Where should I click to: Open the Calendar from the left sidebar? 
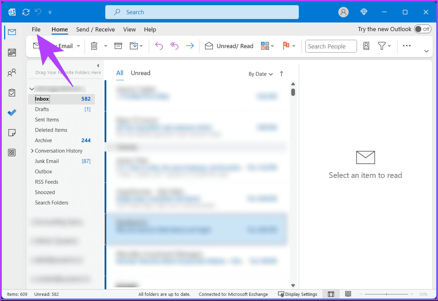12,52
